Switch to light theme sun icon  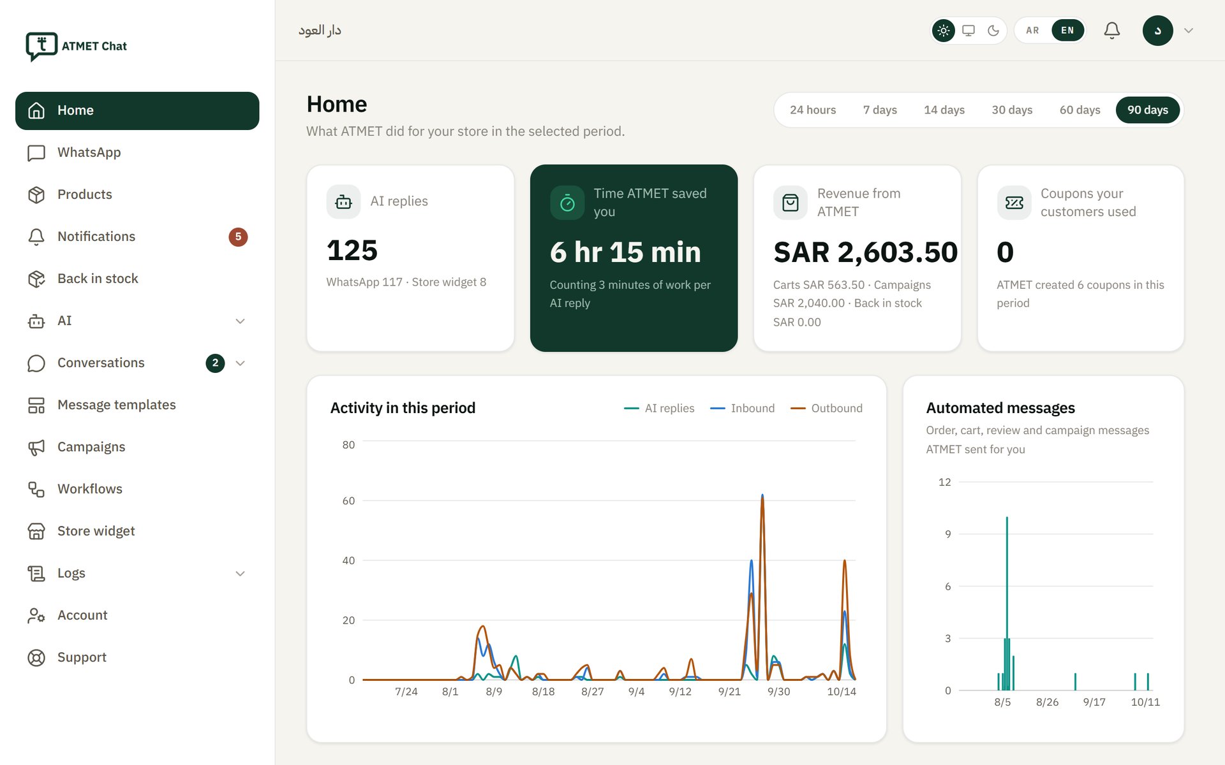click(x=944, y=30)
